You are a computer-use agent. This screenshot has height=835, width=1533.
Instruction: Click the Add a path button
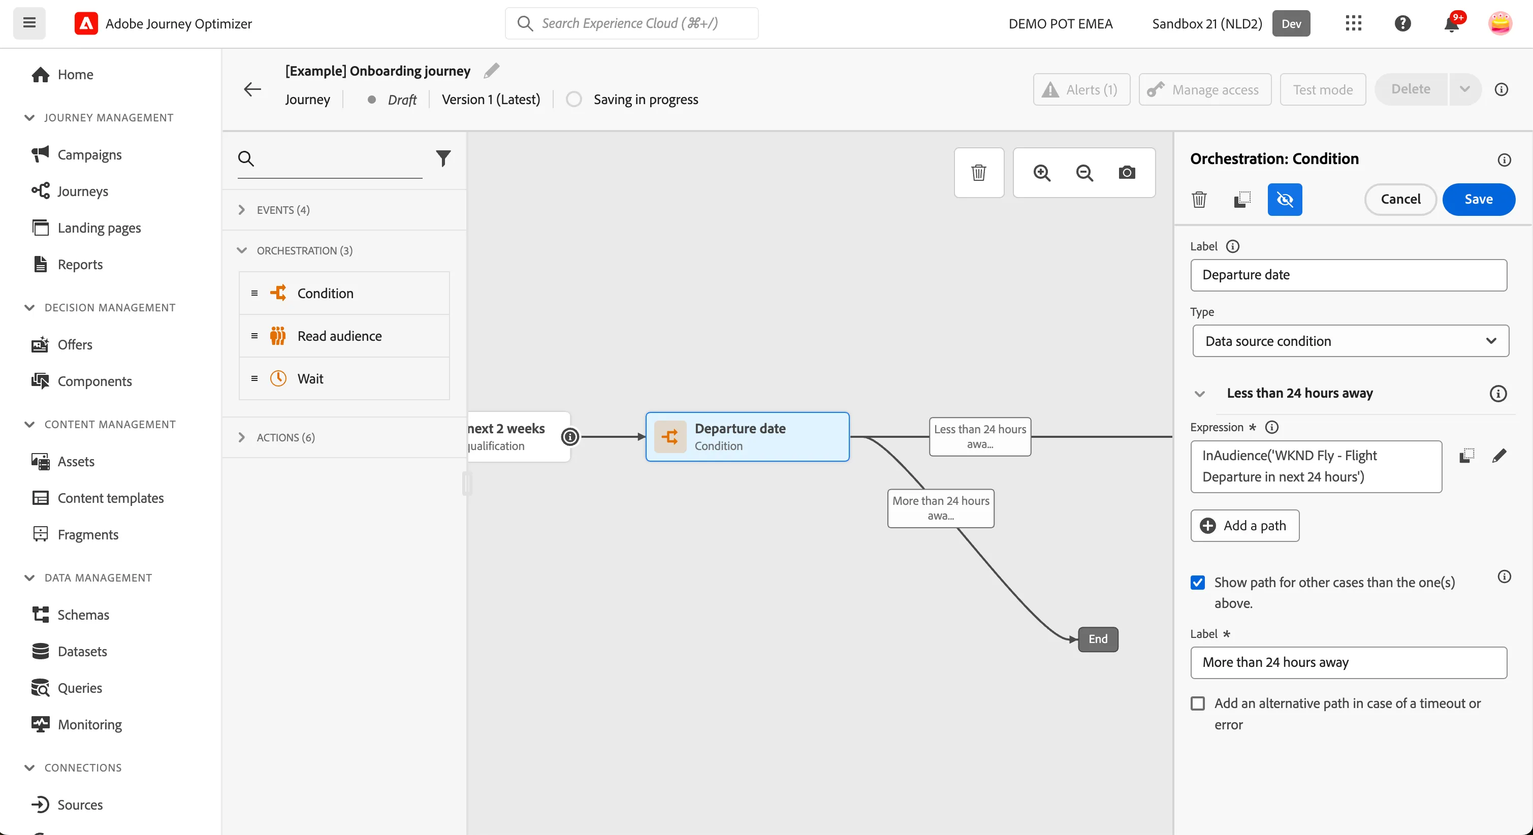pyautogui.click(x=1244, y=526)
